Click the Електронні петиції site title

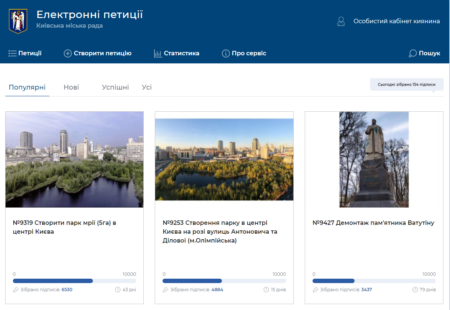90,15
